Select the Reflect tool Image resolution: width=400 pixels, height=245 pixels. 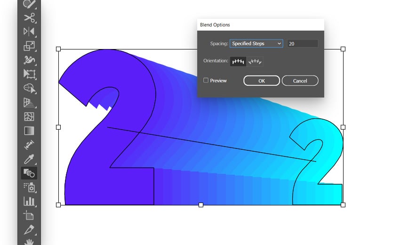point(29,32)
